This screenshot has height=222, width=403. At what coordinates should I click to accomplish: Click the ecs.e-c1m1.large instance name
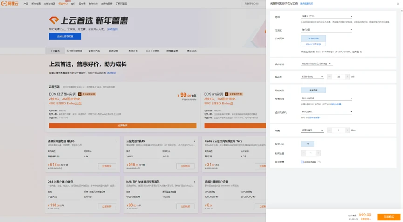pos(313,44)
